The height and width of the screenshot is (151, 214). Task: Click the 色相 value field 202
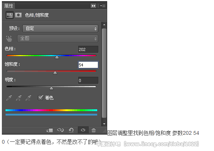[88, 49]
